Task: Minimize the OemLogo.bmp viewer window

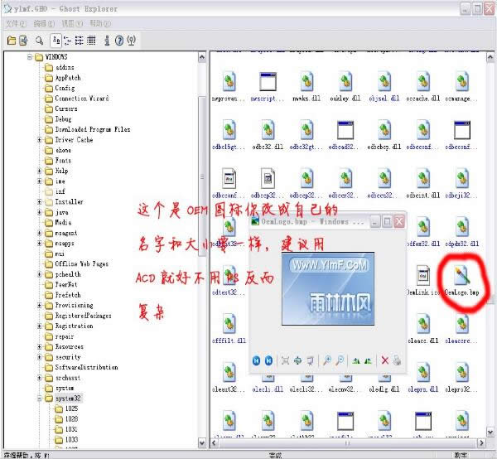Action: coord(375,221)
